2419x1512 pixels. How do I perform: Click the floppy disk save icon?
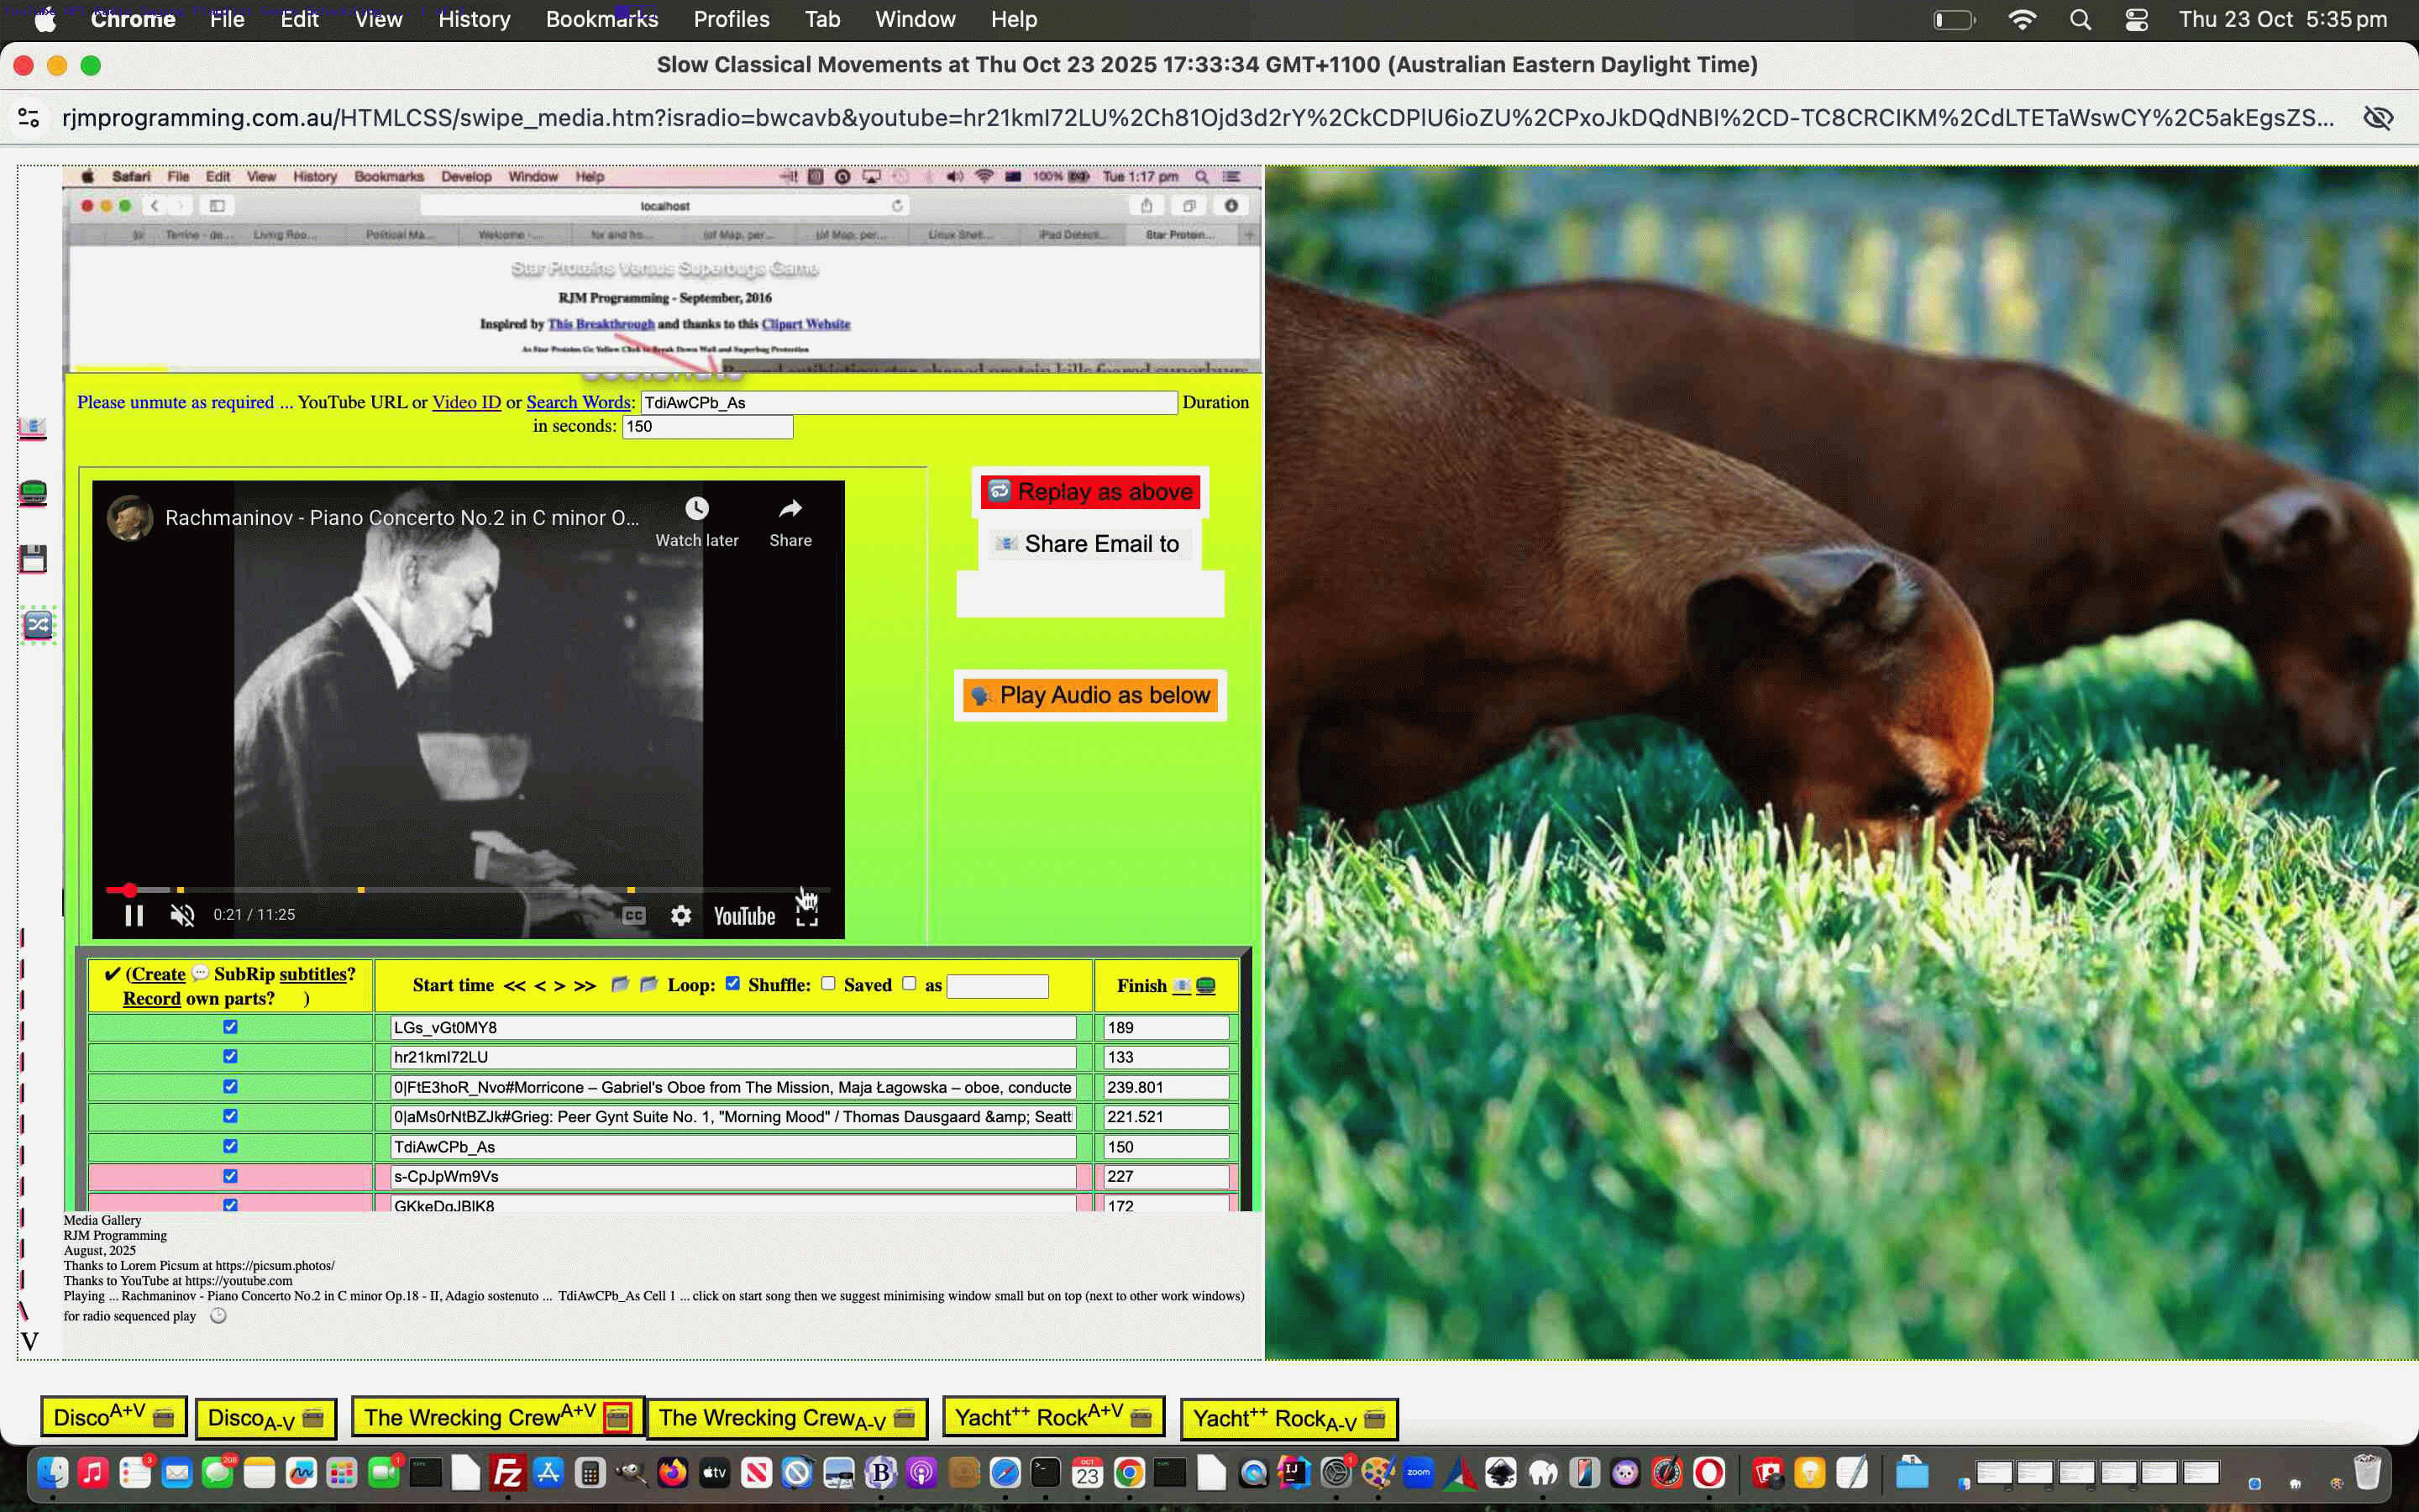coord(33,559)
